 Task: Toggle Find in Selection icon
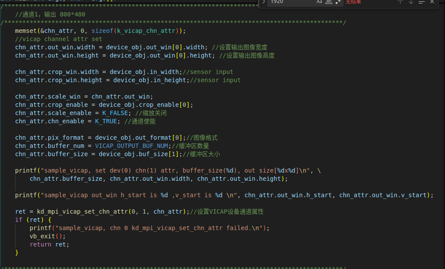[x=422, y=2]
